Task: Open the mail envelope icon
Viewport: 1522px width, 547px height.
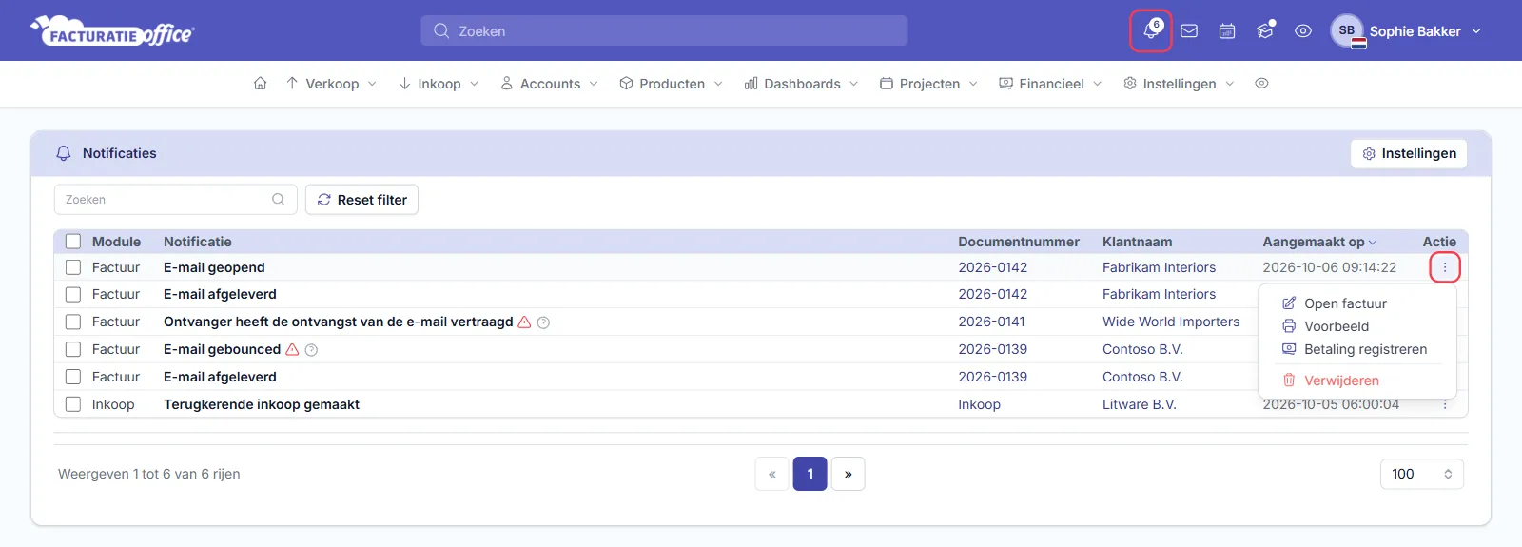Action: tap(1189, 31)
